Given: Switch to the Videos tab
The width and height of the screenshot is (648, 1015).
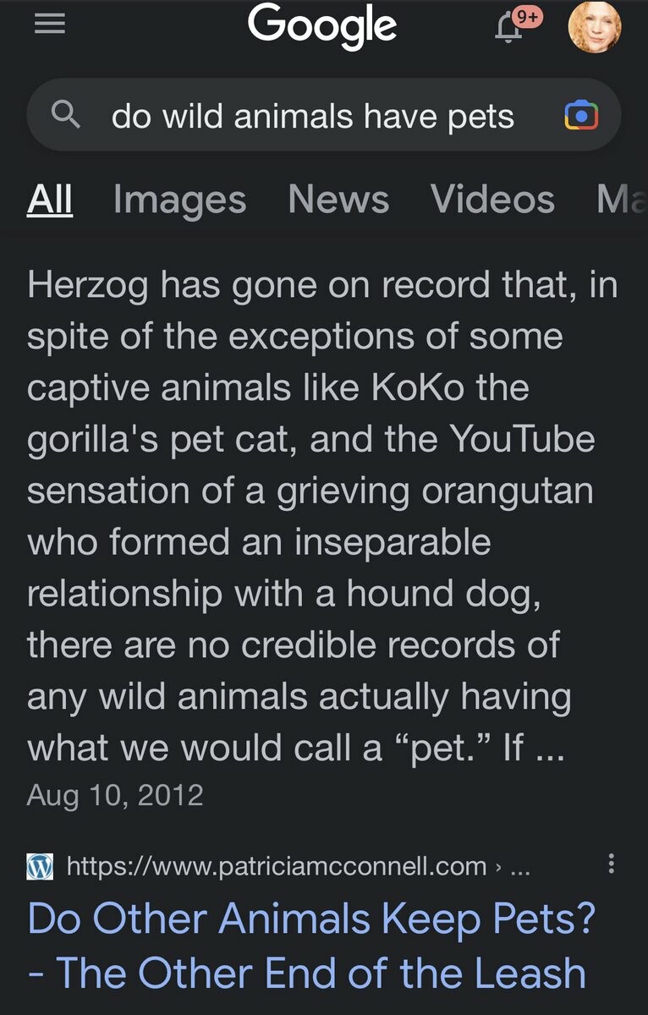Looking at the screenshot, I should click(492, 200).
